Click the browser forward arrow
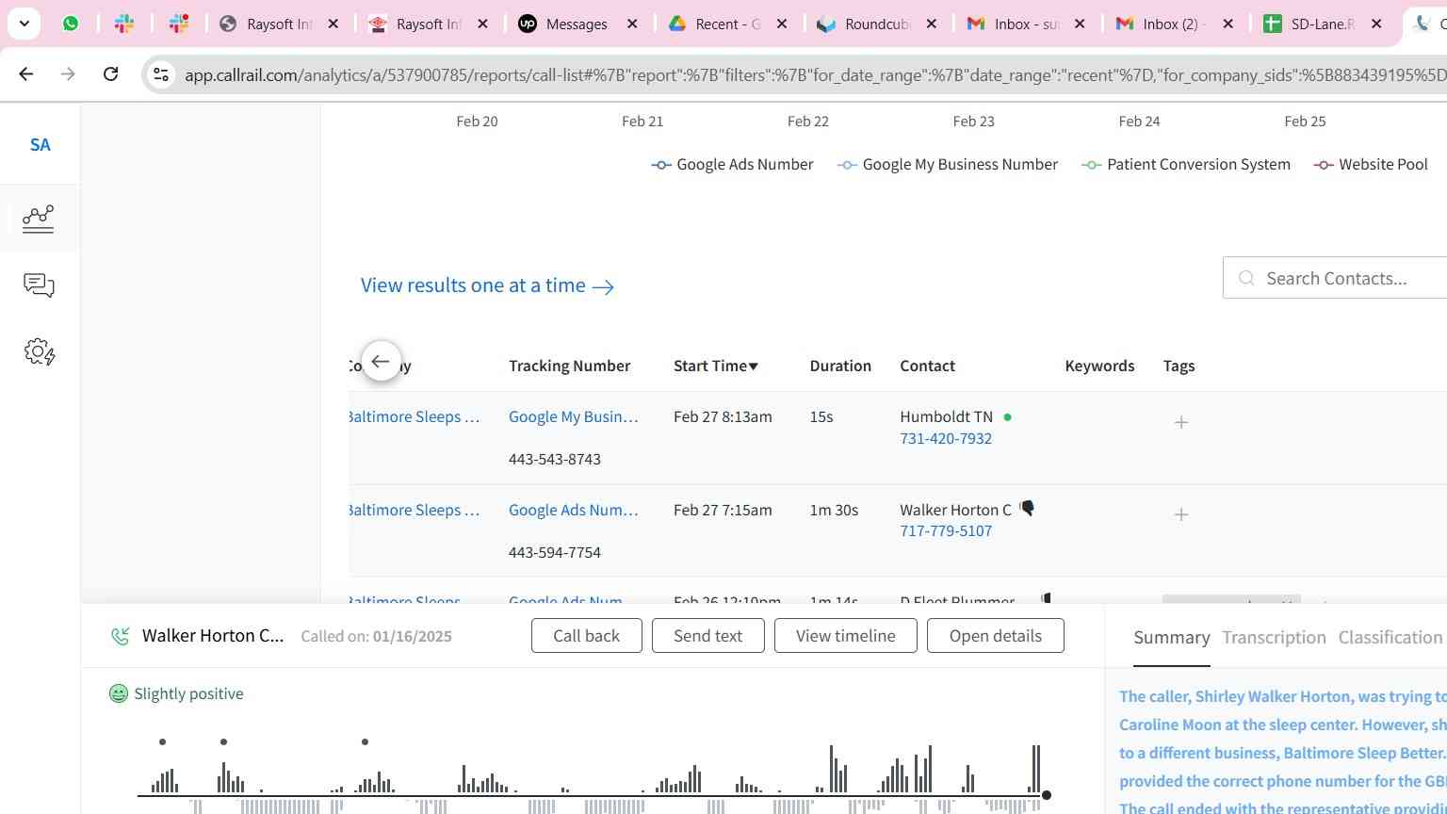The width and height of the screenshot is (1447, 814). 68,73
